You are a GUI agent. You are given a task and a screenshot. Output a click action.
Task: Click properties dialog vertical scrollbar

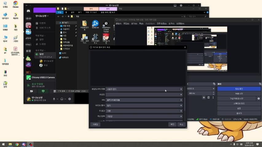click(185, 104)
